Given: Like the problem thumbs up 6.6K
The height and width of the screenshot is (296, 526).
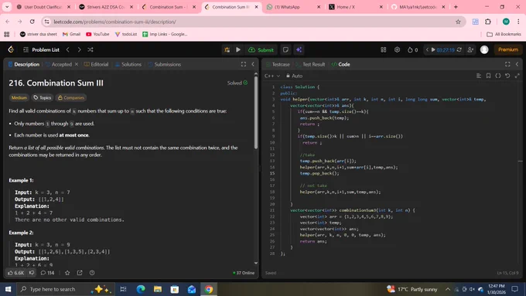Looking at the screenshot, I should click(x=15, y=273).
